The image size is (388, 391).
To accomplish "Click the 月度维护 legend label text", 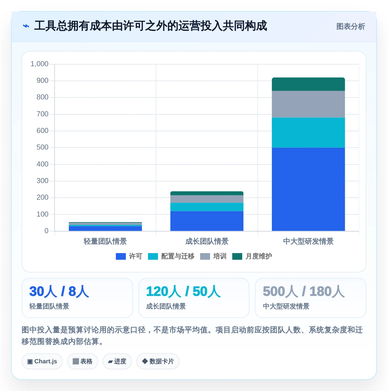I will click(x=259, y=256).
